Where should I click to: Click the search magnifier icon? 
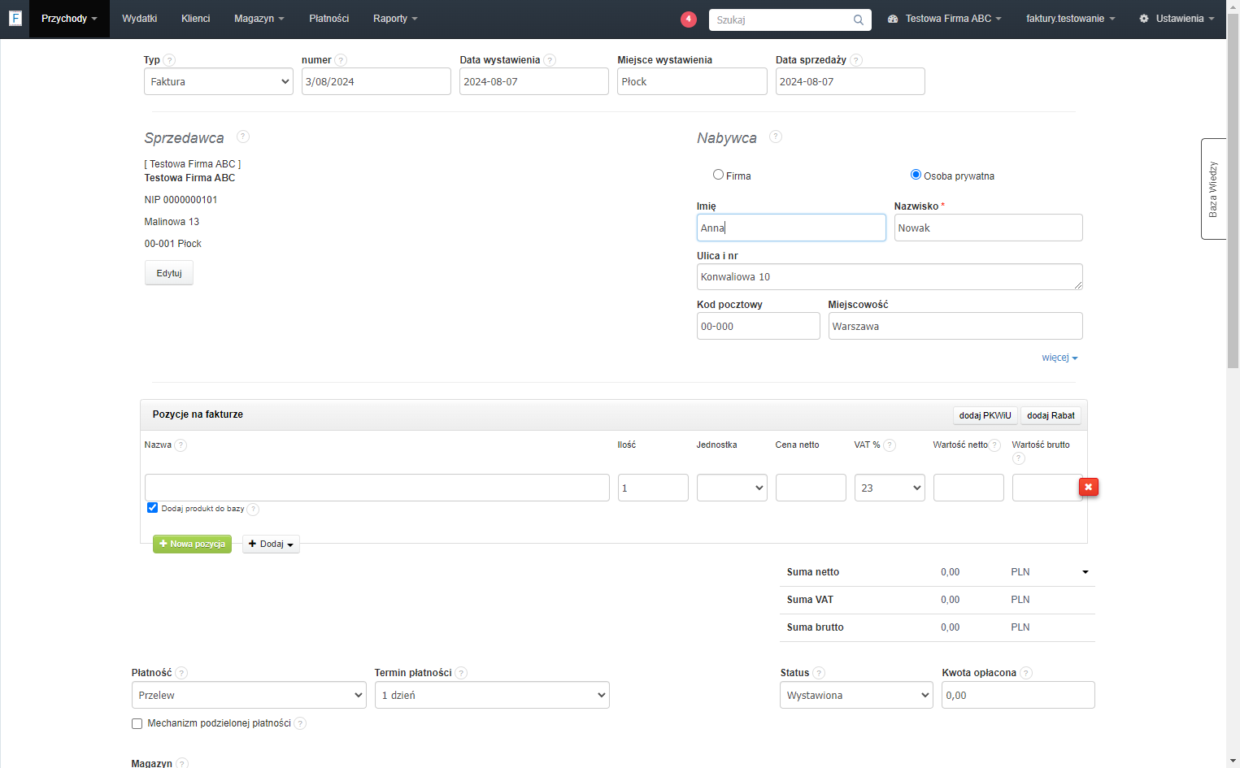[859, 20]
